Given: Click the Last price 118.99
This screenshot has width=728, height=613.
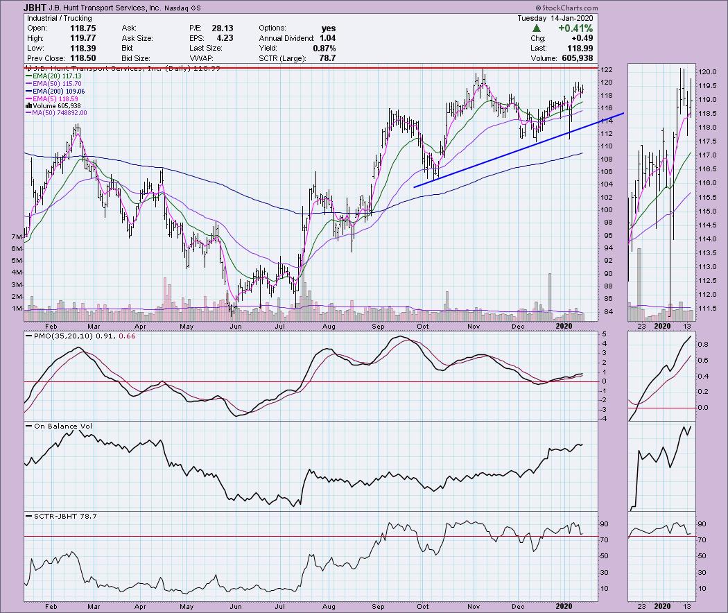Looking at the screenshot, I should coord(580,49).
